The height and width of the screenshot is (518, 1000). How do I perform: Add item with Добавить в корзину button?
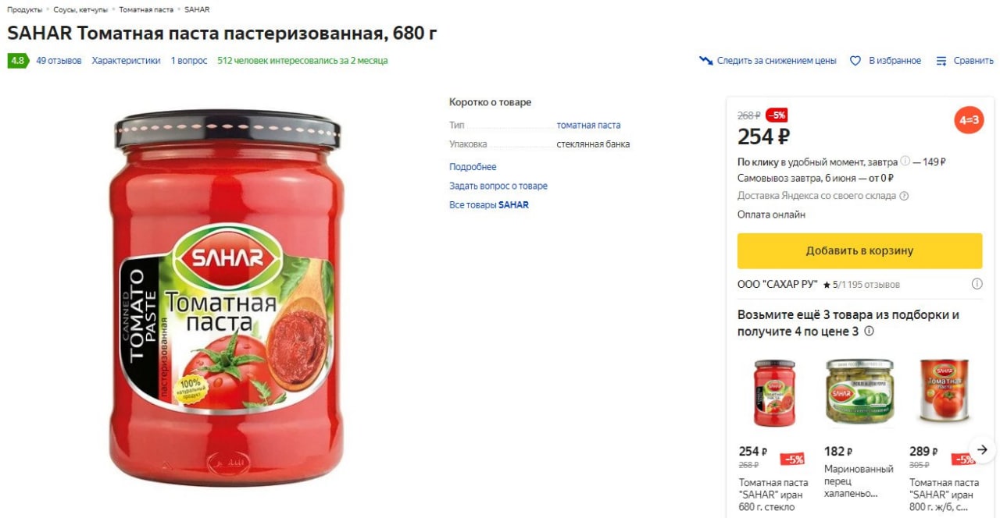coord(859,251)
